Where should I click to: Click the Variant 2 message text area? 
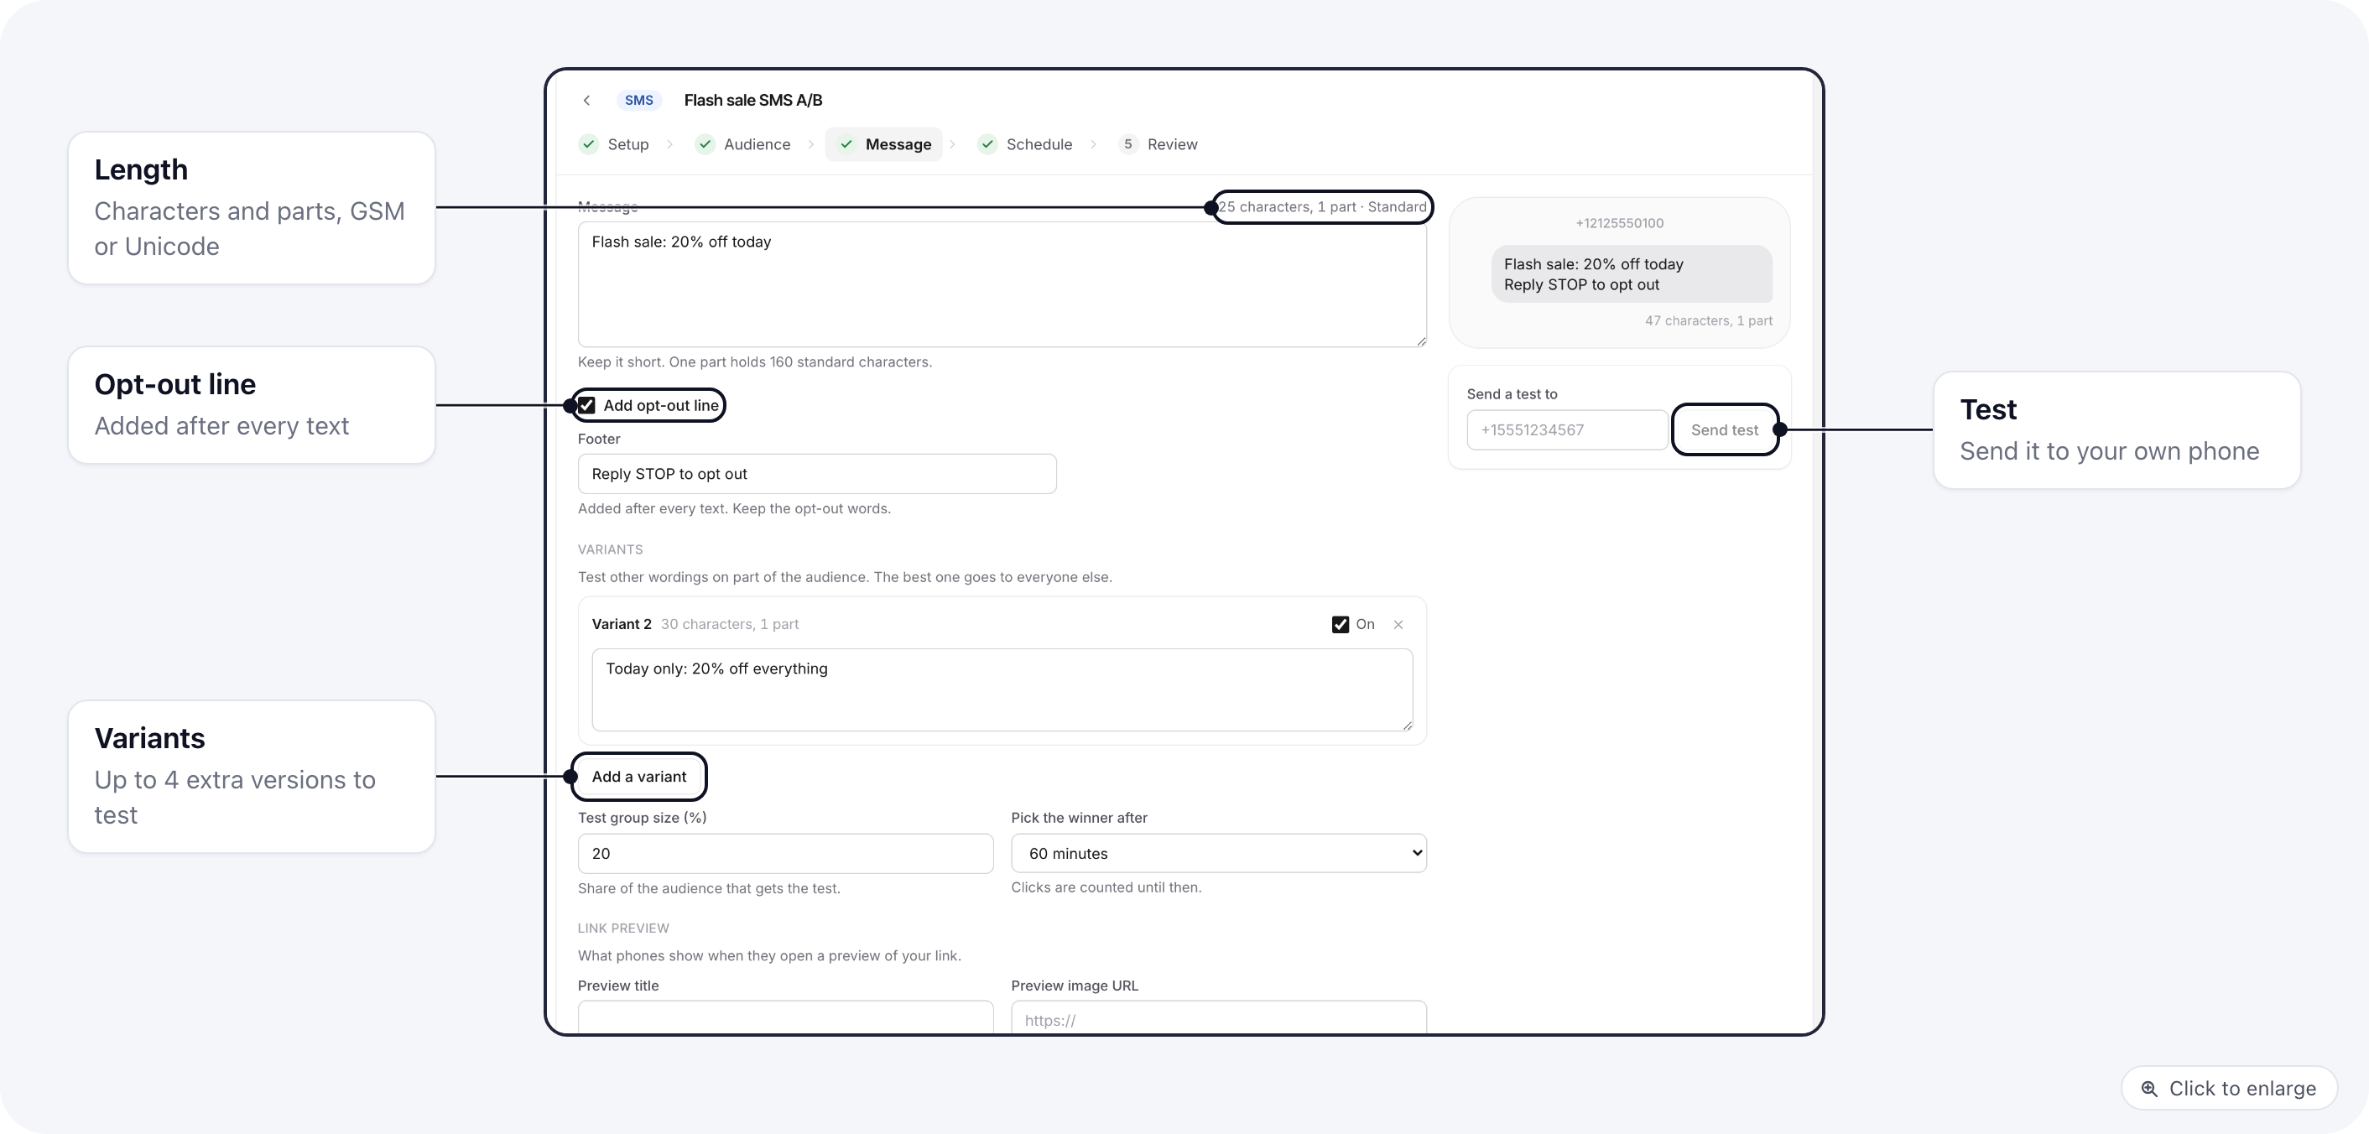click(x=1002, y=689)
